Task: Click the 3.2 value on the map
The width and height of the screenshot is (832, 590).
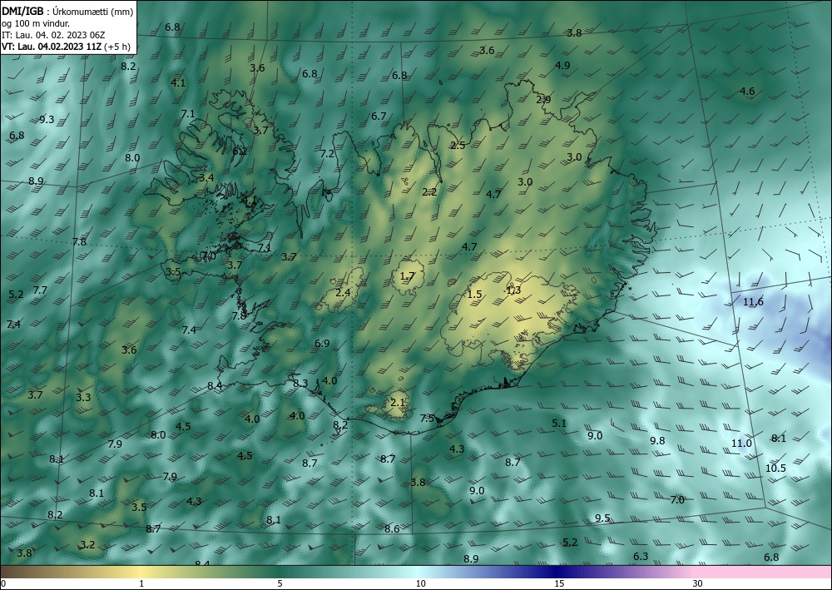Action: point(87,545)
